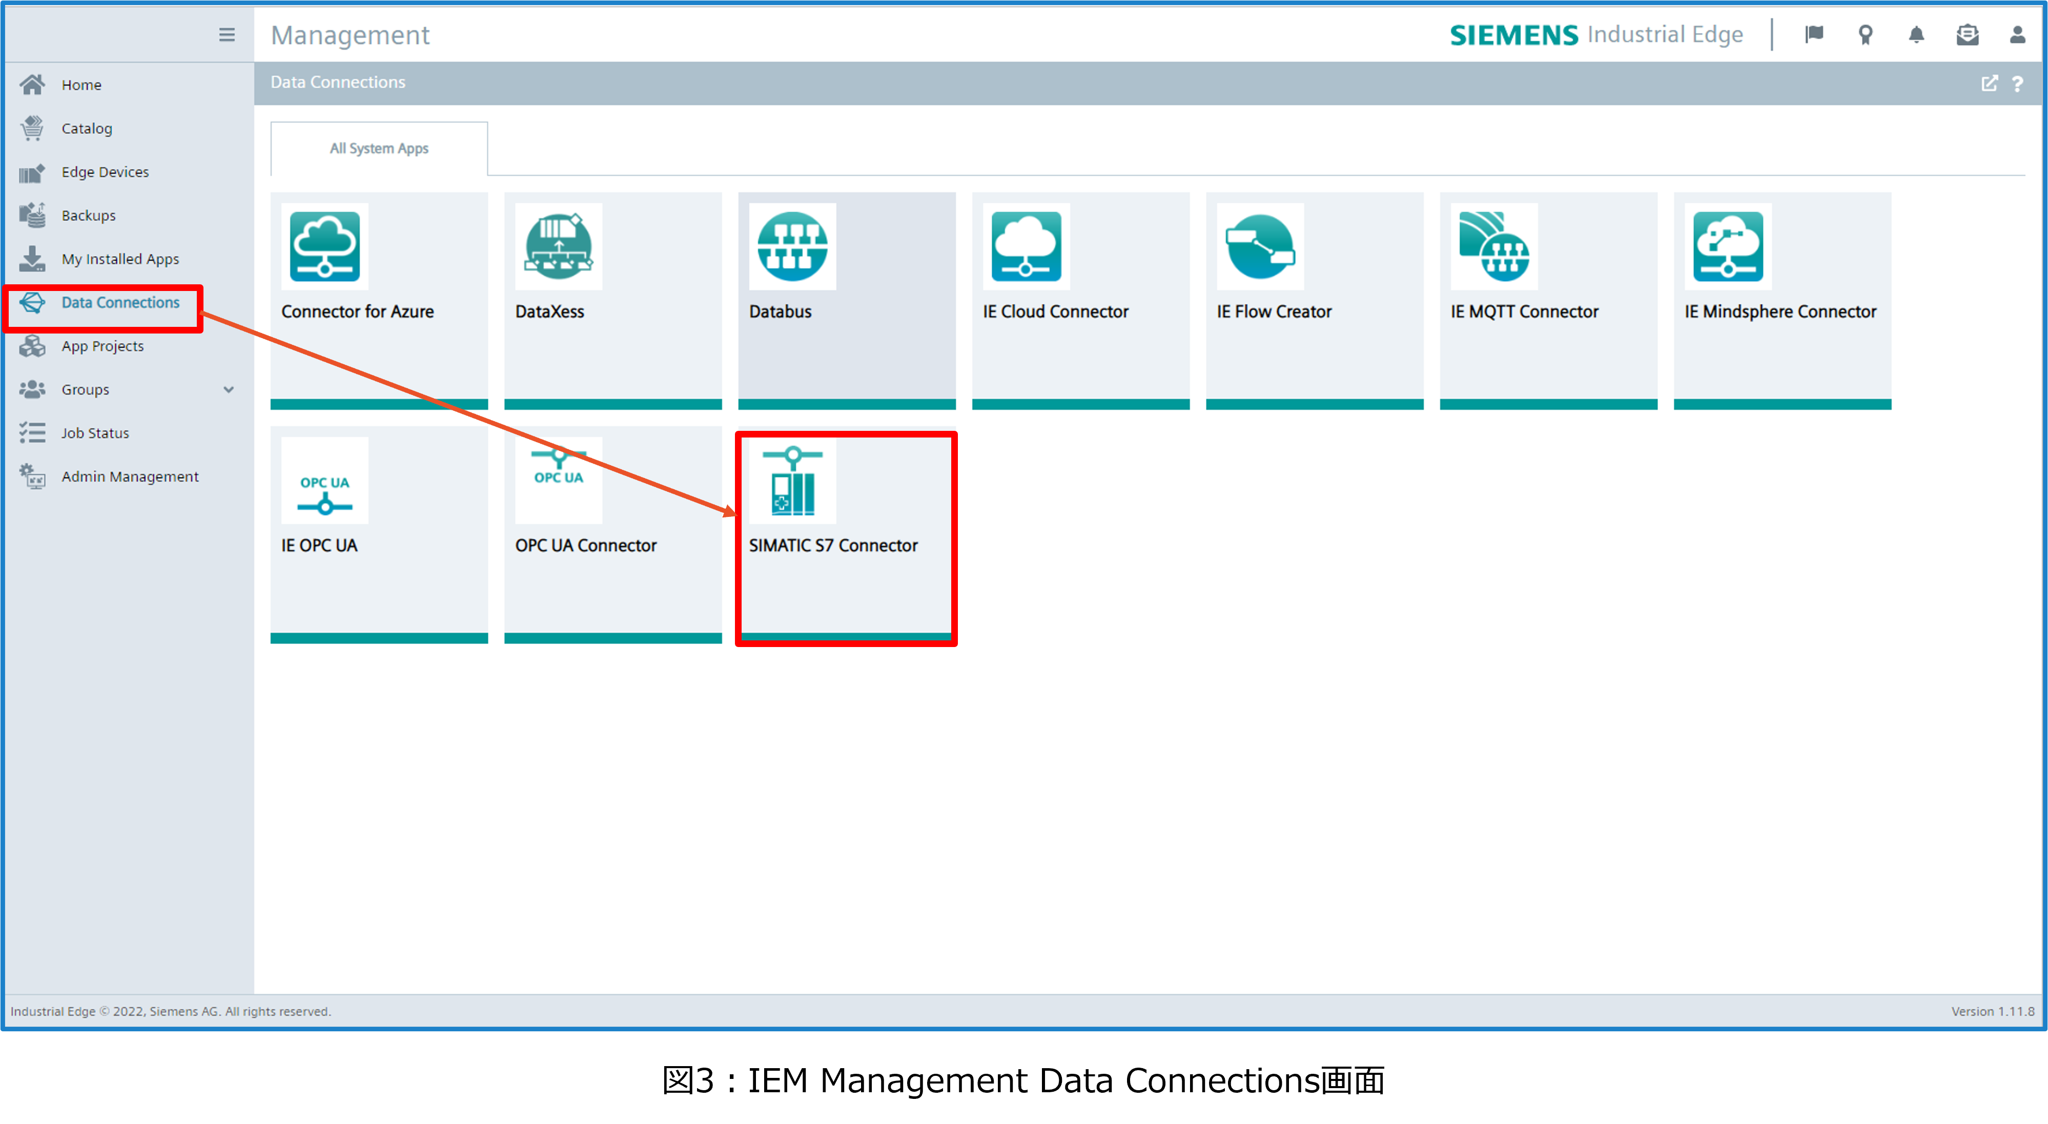Open the user profile icon
Image resolution: width=2048 pixels, height=1124 pixels.
[2017, 35]
